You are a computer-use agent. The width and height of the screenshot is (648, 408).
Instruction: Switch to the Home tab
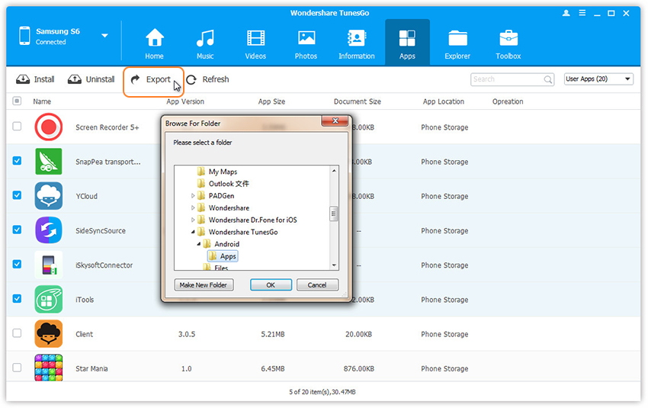(x=155, y=43)
